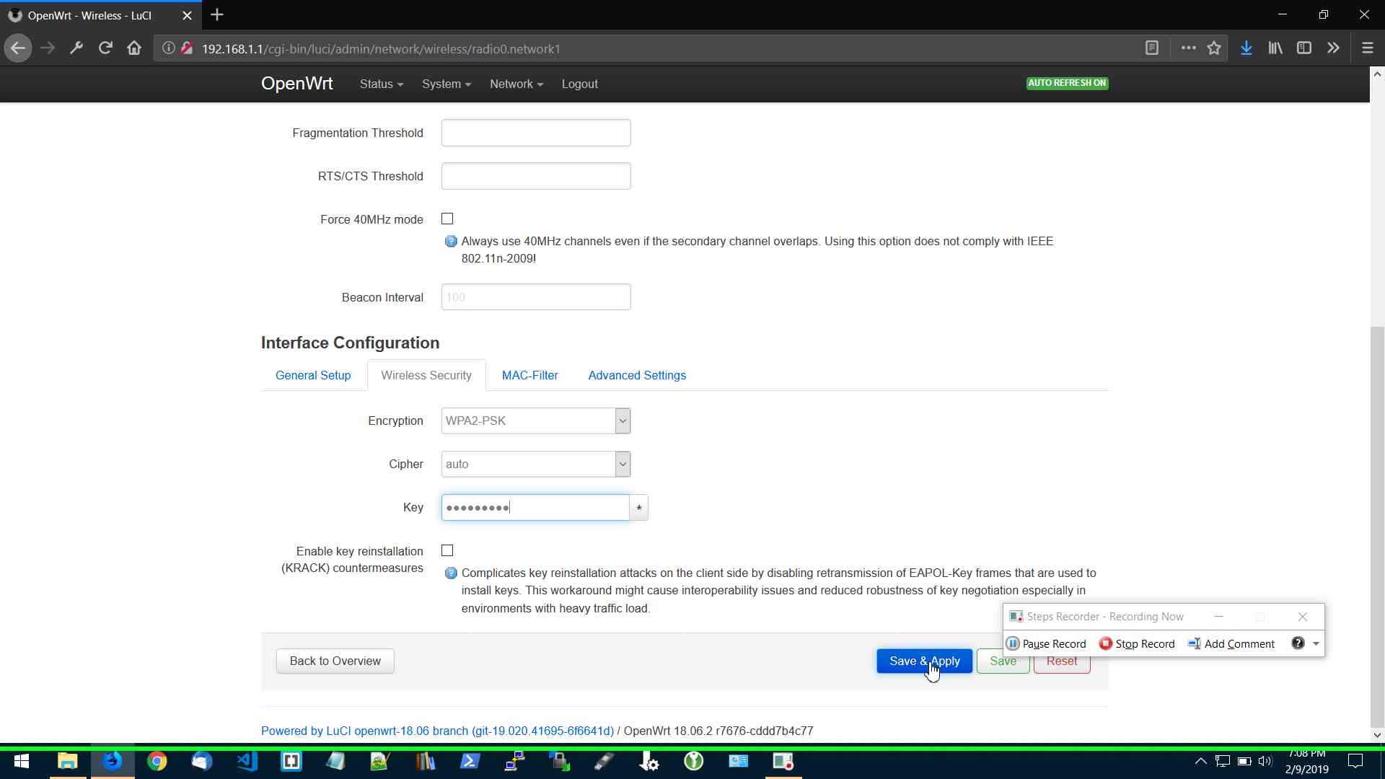Click Back to Overview button
The height and width of the screenshot is (779, 1385).
pyautogui.click(x=335, y=661)
